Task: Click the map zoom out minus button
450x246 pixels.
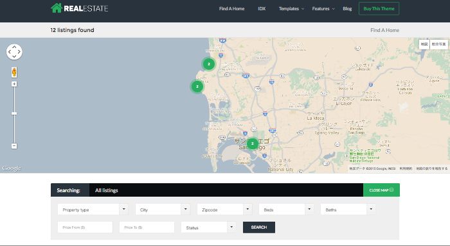Action: 14,146
